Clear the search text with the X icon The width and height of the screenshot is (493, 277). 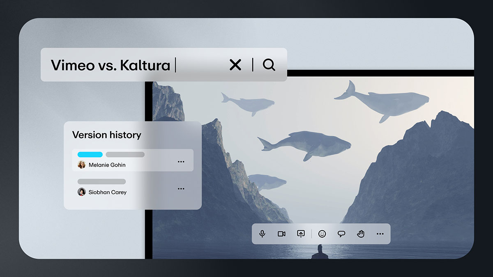(x=235, y=65)
